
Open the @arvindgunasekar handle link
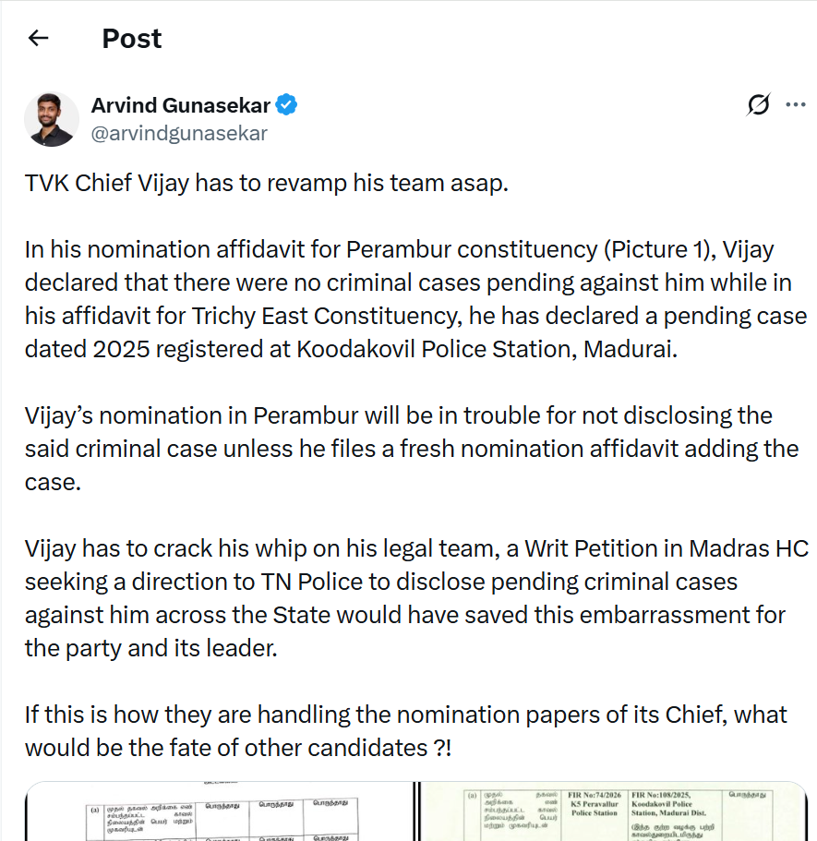tap(179, 133)
